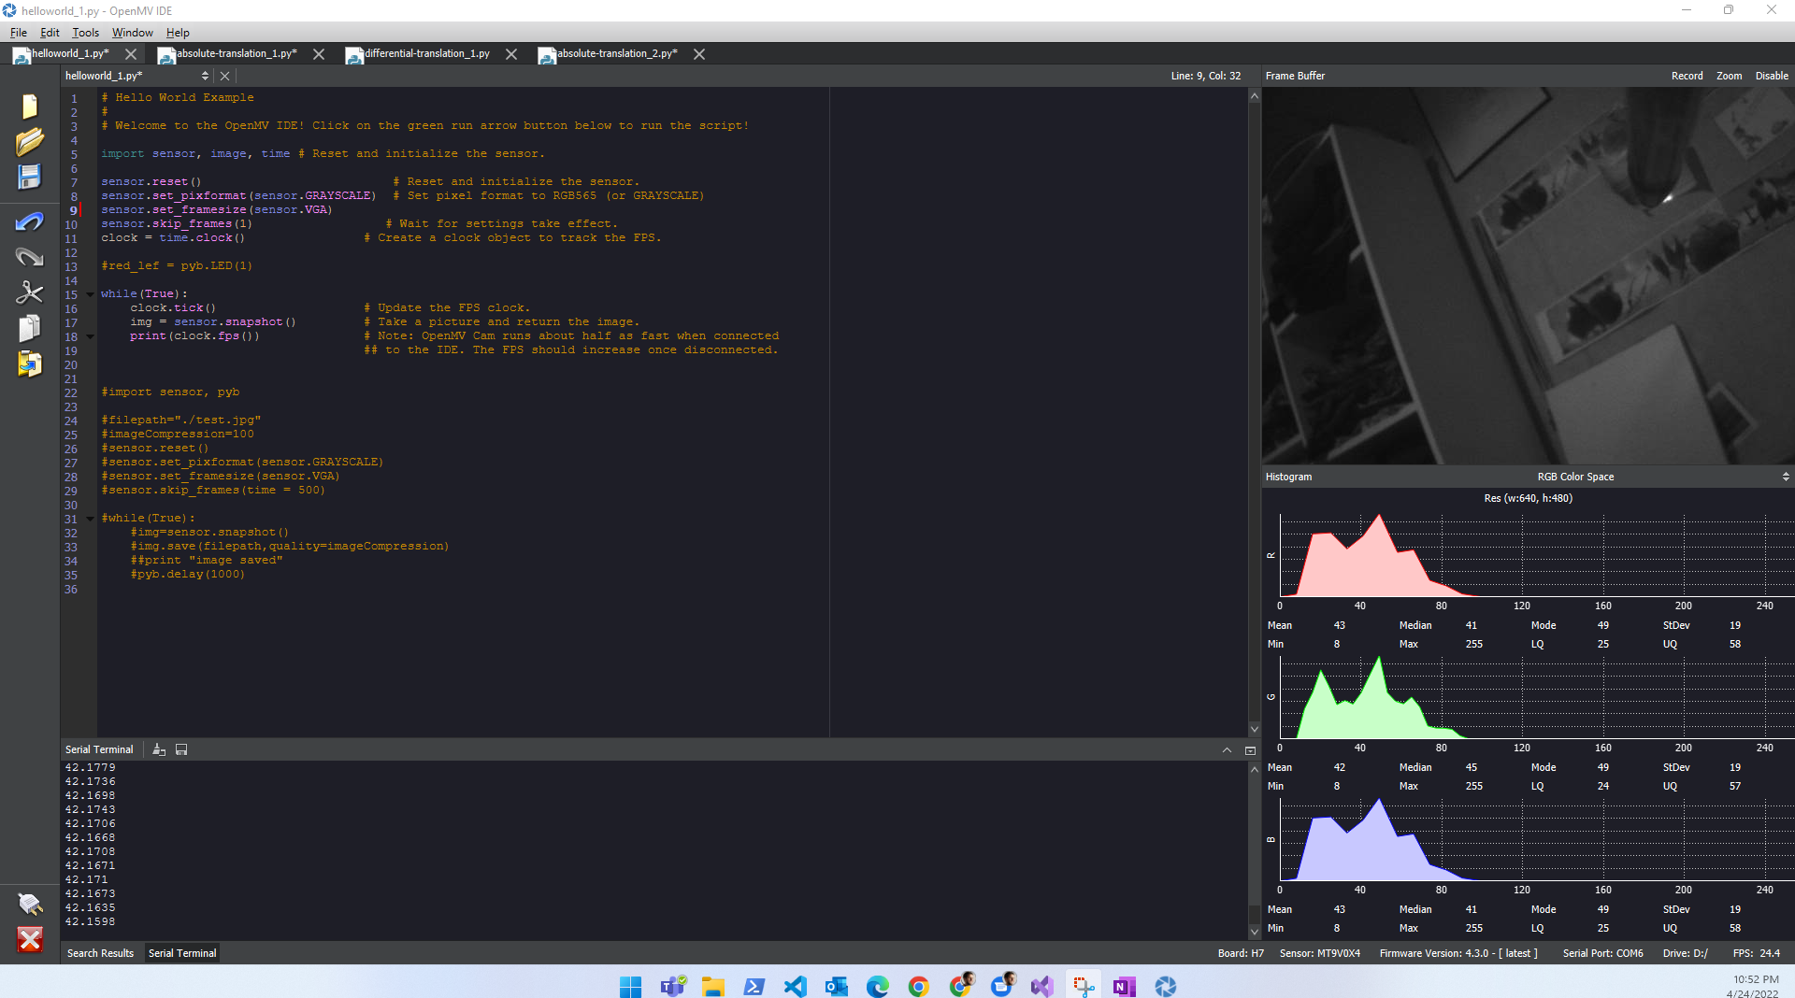
Task: Open an existing script file
Action: tap(29, 141)
